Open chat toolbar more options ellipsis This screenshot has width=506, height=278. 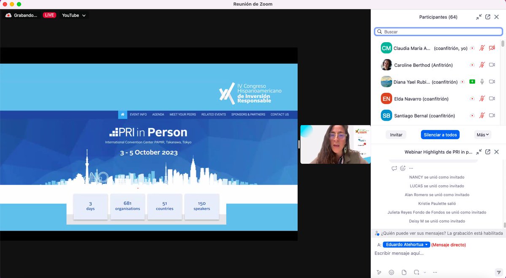click(x=435, y=272)
